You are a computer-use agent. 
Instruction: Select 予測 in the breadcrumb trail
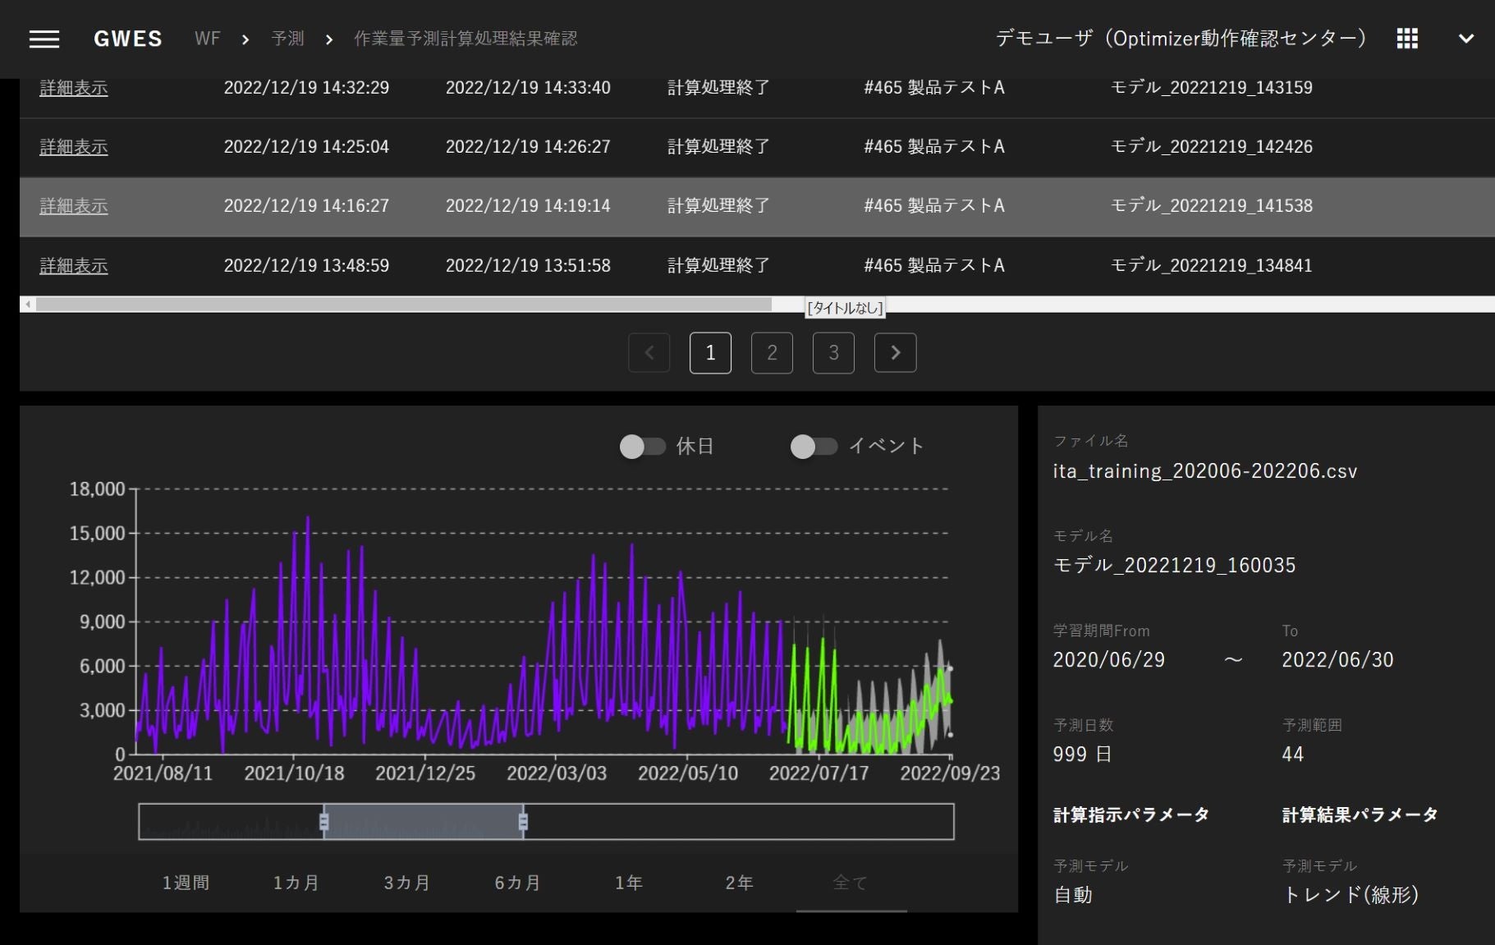point(287,38)
